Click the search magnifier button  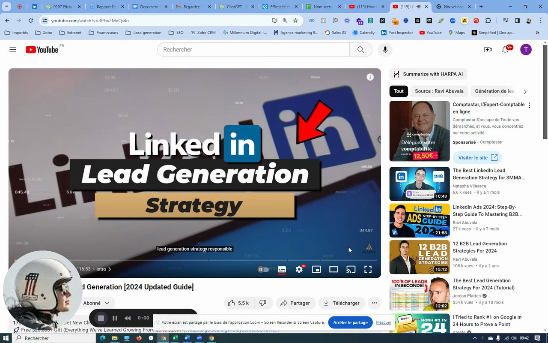(360, 50)
